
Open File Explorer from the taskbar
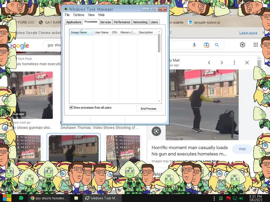pos(76,198)
